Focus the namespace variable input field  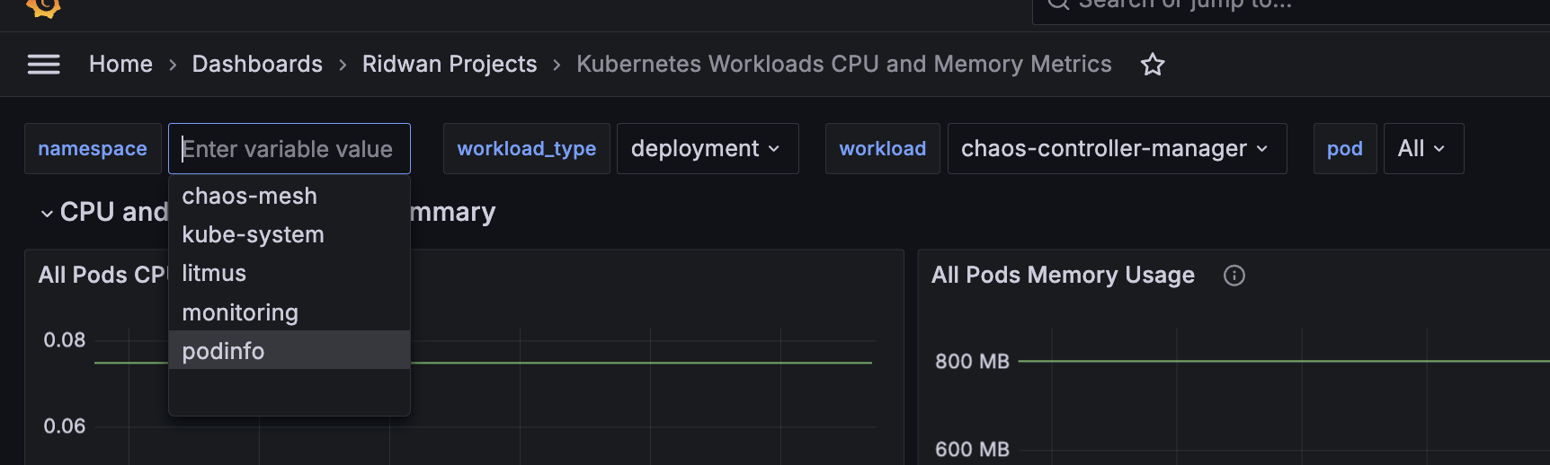click(290, 149)
